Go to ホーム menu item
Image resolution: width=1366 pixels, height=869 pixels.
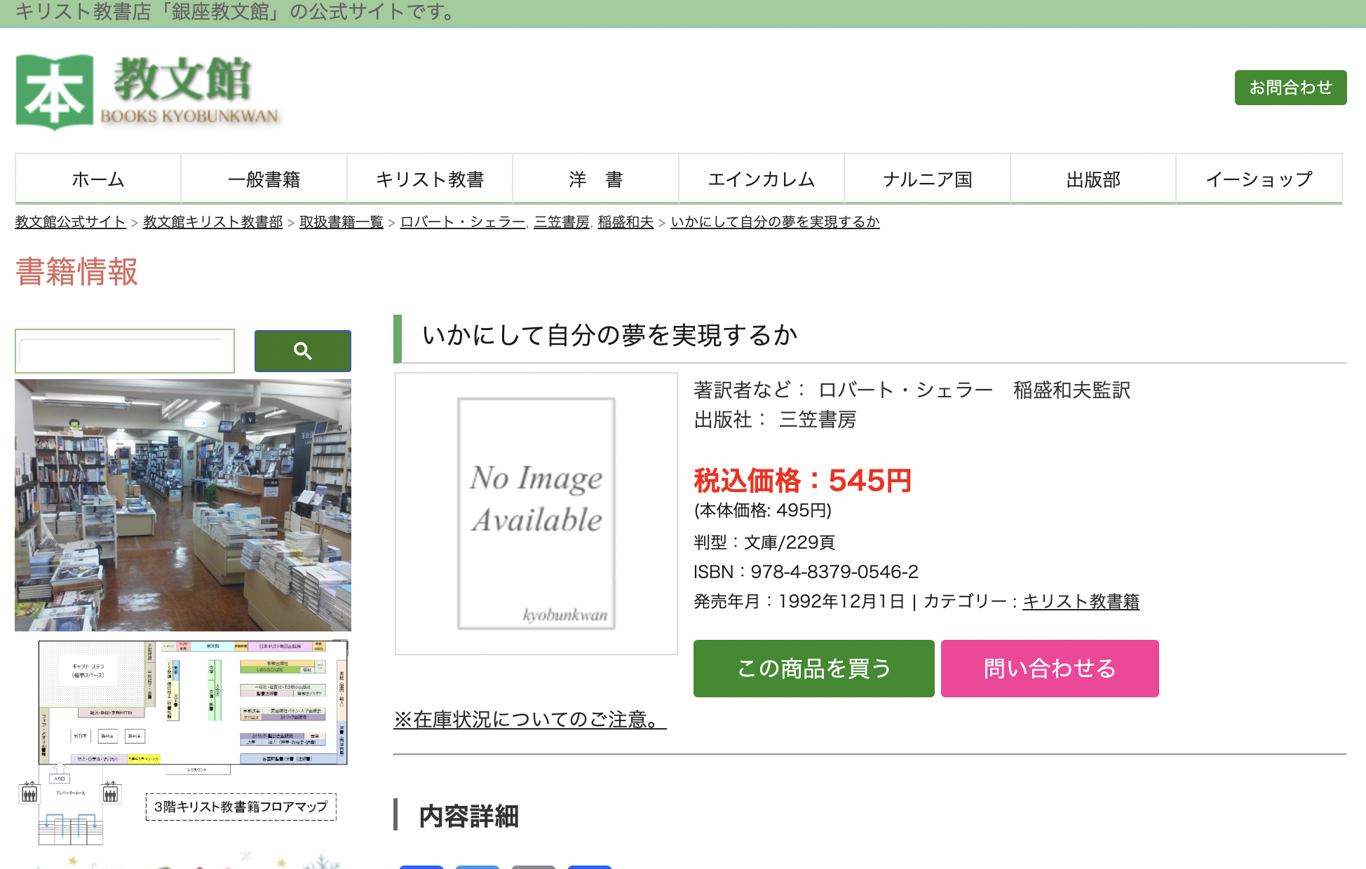98,179
